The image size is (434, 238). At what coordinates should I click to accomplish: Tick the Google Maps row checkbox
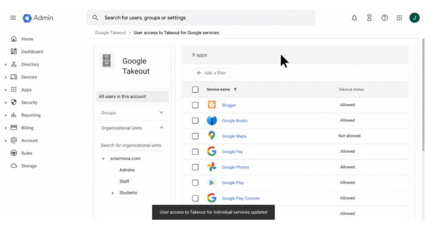(195, 136)
